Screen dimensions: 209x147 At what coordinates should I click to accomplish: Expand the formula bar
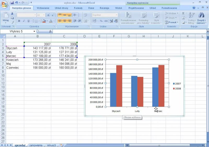(207, 31)
